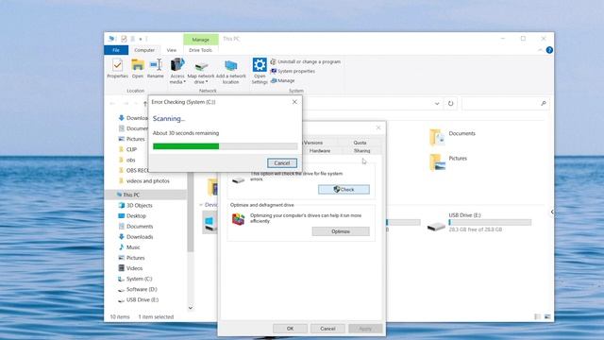Cancel the error checking scan

pos(282,163)
